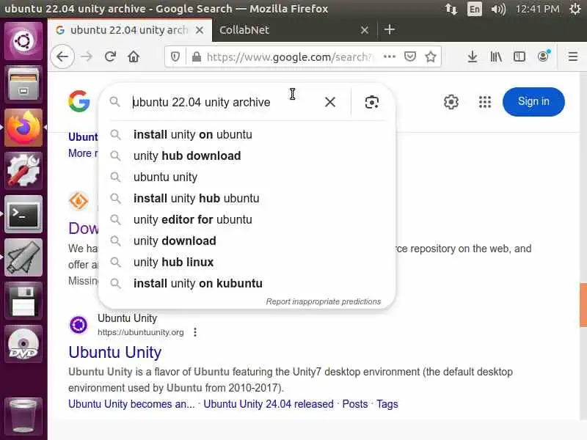Choose suggestion install unity on kubuntu
Image resolution: width=587 pixels, height=440 pixels.
tap(247, 284)
